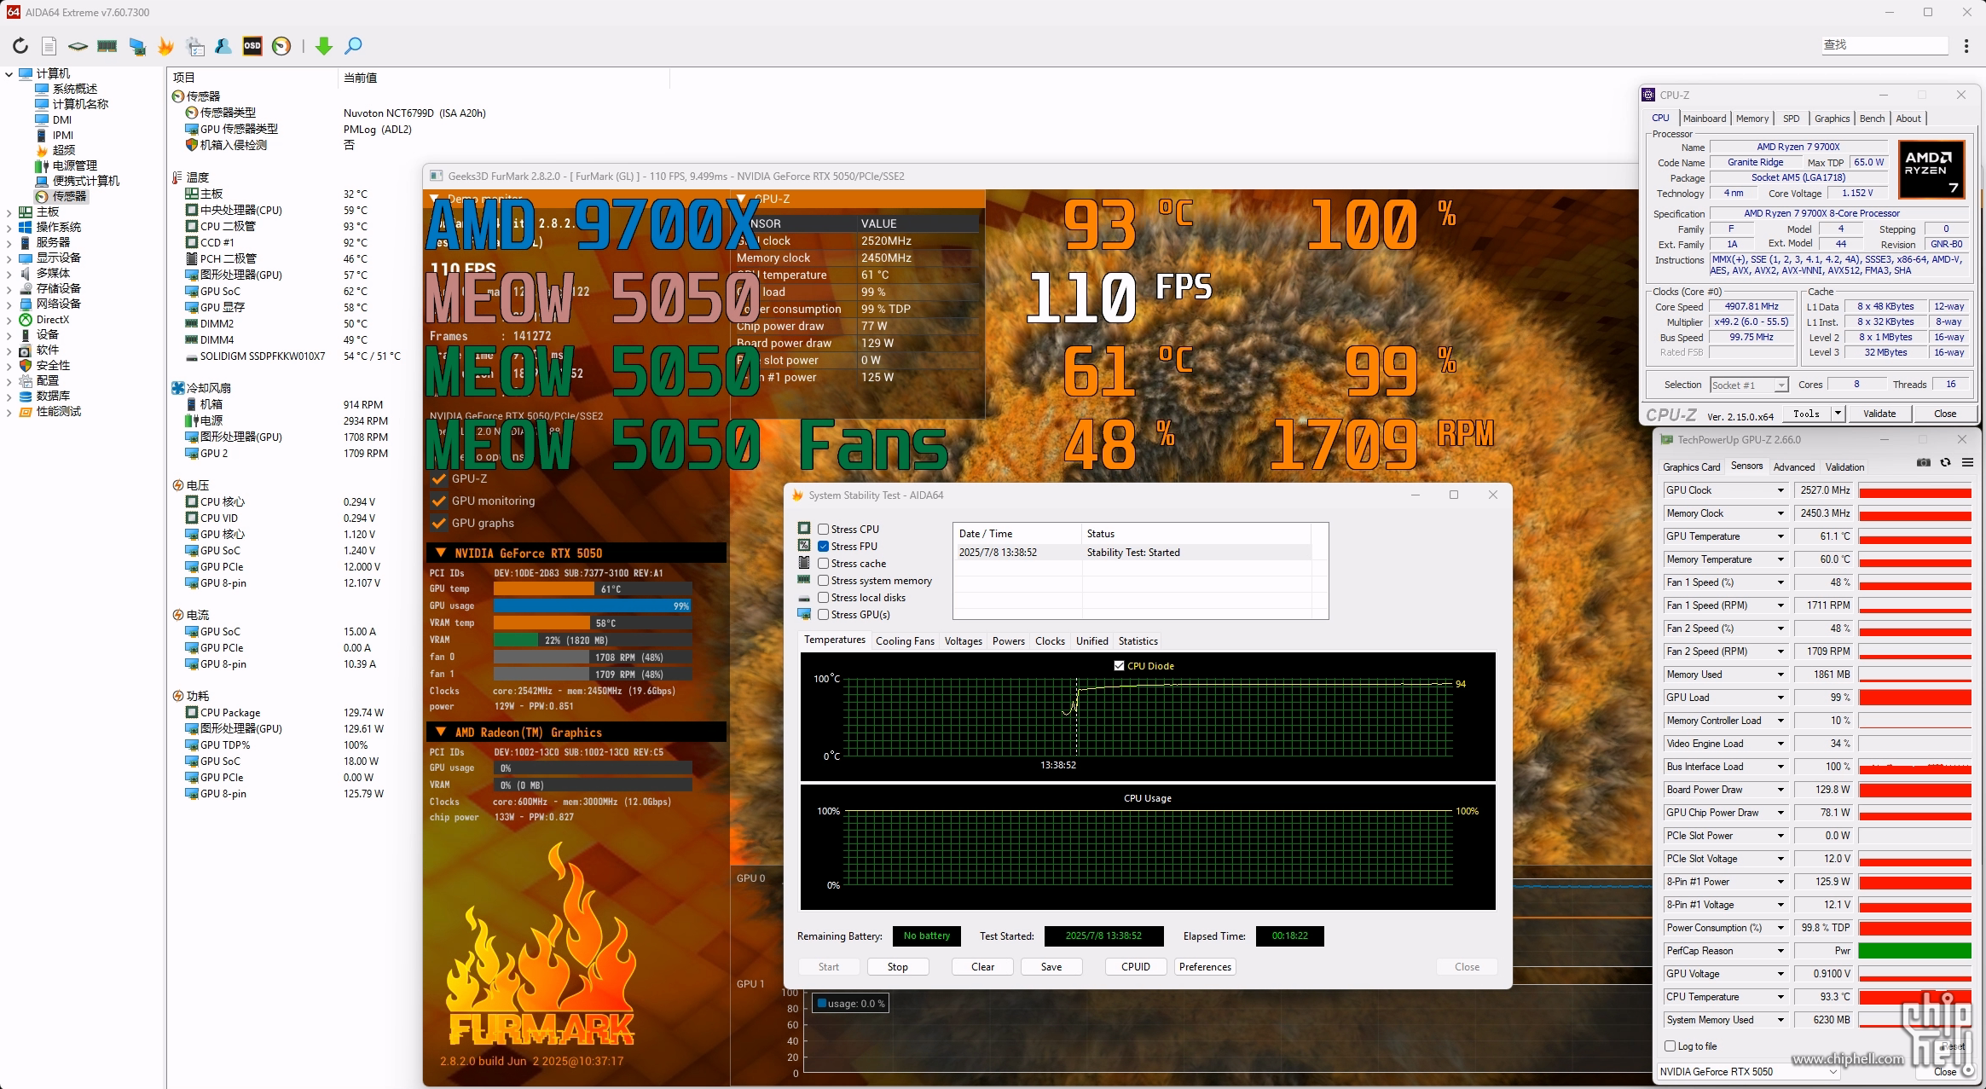Image resolution: width=1986 pixels, height=1089 pixels.
Task: Switch to the Memory tab in CPU-Z
Action: tap(1752, 119)
